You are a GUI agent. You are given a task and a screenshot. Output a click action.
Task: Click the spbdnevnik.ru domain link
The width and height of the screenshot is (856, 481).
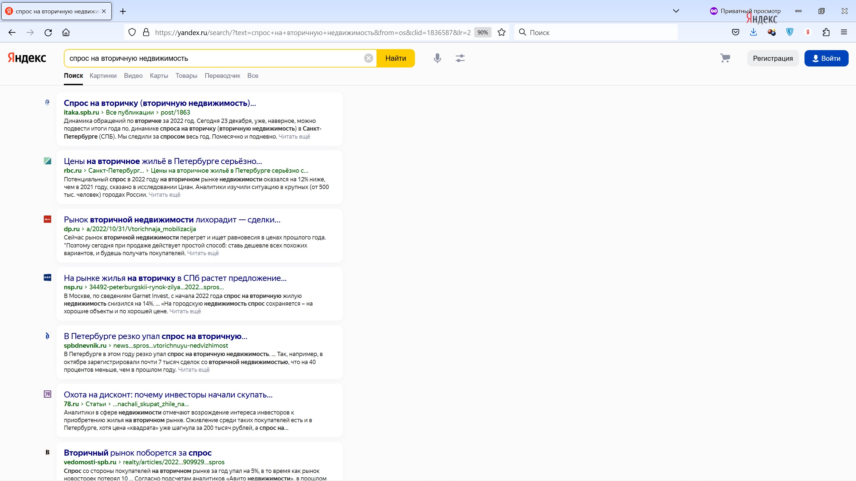coord(85,346)
